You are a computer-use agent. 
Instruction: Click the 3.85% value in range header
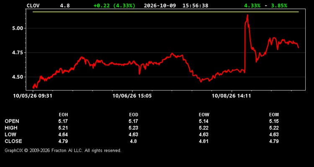pos(279,5)
